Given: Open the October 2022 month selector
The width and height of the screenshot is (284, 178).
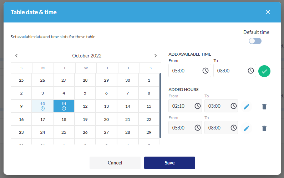Looking at the screenshot, I should (x=87, y=56).
